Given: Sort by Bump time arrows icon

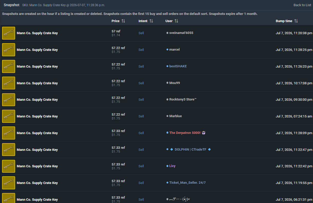Looking at the screenshot, I should (x=296, y=21).
